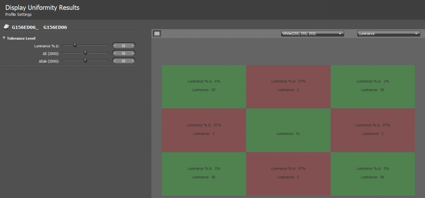This screenshot has height=198, width=425.
Task: Click the ΔEab (2000) slider handle
Action: pyautogui.click(x=85, y=60)
